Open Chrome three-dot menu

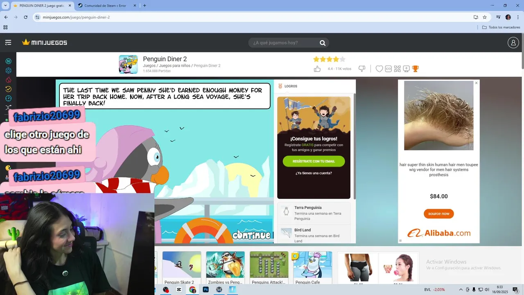pos(518,17)
